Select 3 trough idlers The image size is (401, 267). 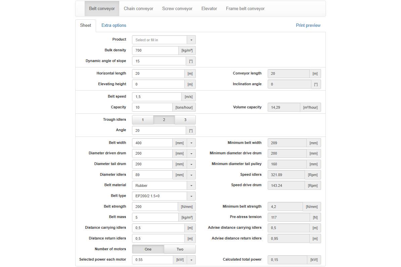pyautogui.click(x=185, y=120)
